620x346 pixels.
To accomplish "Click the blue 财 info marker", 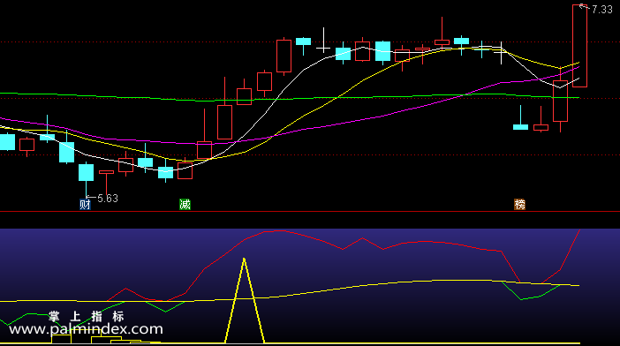I will 85,204.
